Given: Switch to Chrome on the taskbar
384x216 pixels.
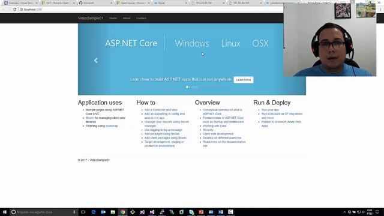Looking at the screenshot, I should (x=122, y=212).
